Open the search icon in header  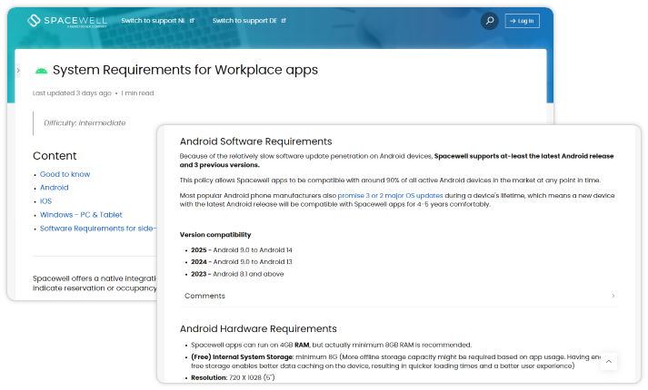click(x=489, y=21)
